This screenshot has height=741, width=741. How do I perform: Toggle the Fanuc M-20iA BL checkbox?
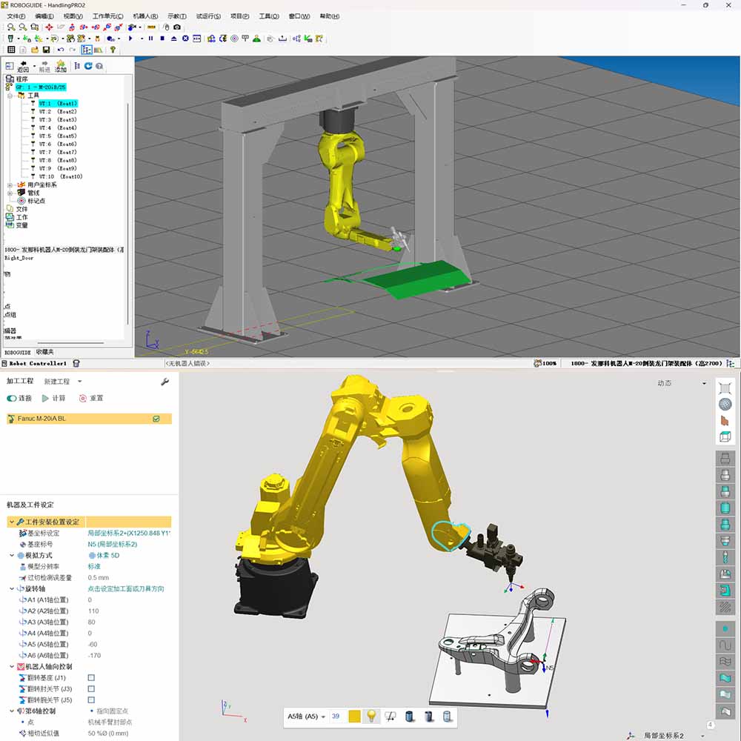pos(156,419)
